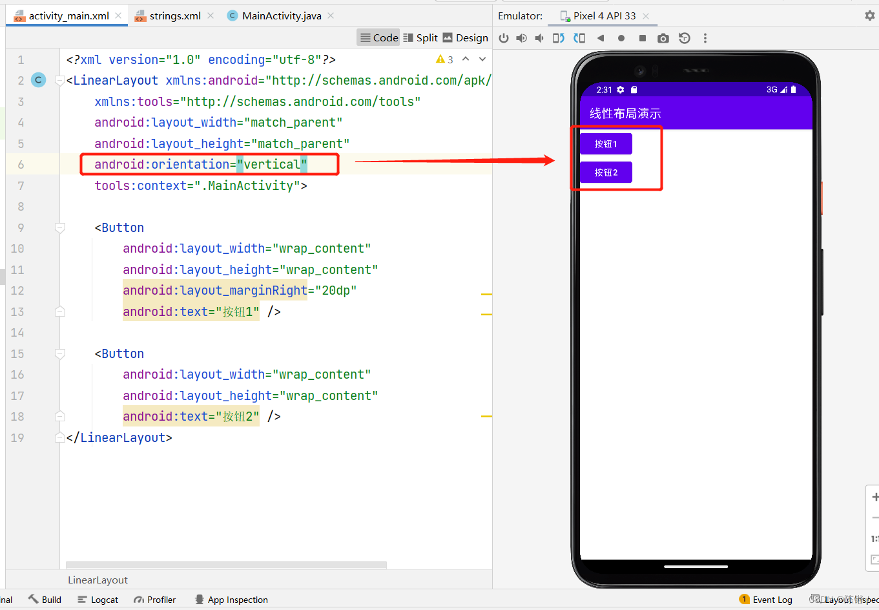The image size is (879, 610).
Task: Open the Emulator panel settings gear
Action: click(870, 16)
